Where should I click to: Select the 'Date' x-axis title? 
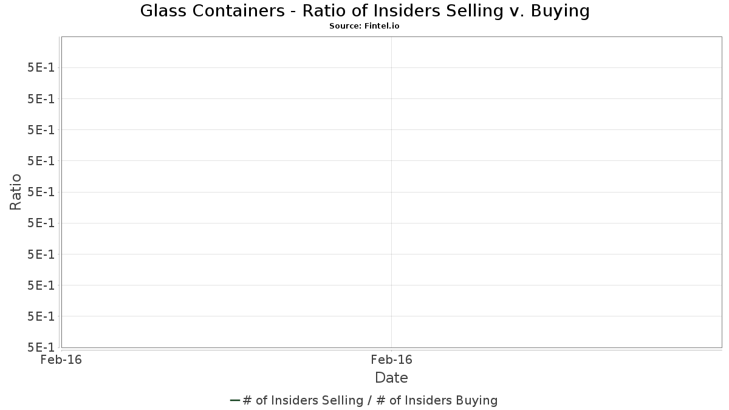click(391, 378)
